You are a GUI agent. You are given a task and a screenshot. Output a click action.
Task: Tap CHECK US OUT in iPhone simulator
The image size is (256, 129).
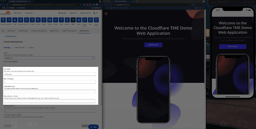pos(233,46)
